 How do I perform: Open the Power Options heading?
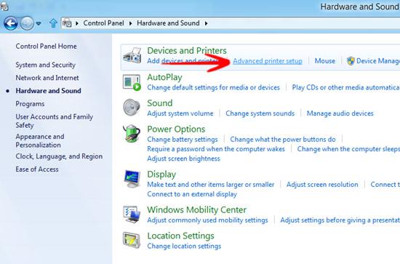click(x=176, y=129)
